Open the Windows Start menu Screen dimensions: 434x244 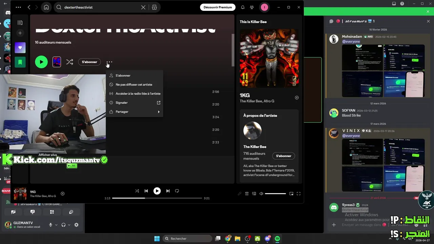coord(157,239)
